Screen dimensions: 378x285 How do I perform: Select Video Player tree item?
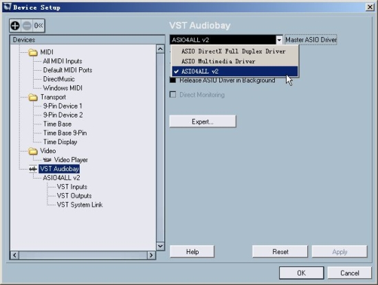pyautogui.click(x=71, y=160)
